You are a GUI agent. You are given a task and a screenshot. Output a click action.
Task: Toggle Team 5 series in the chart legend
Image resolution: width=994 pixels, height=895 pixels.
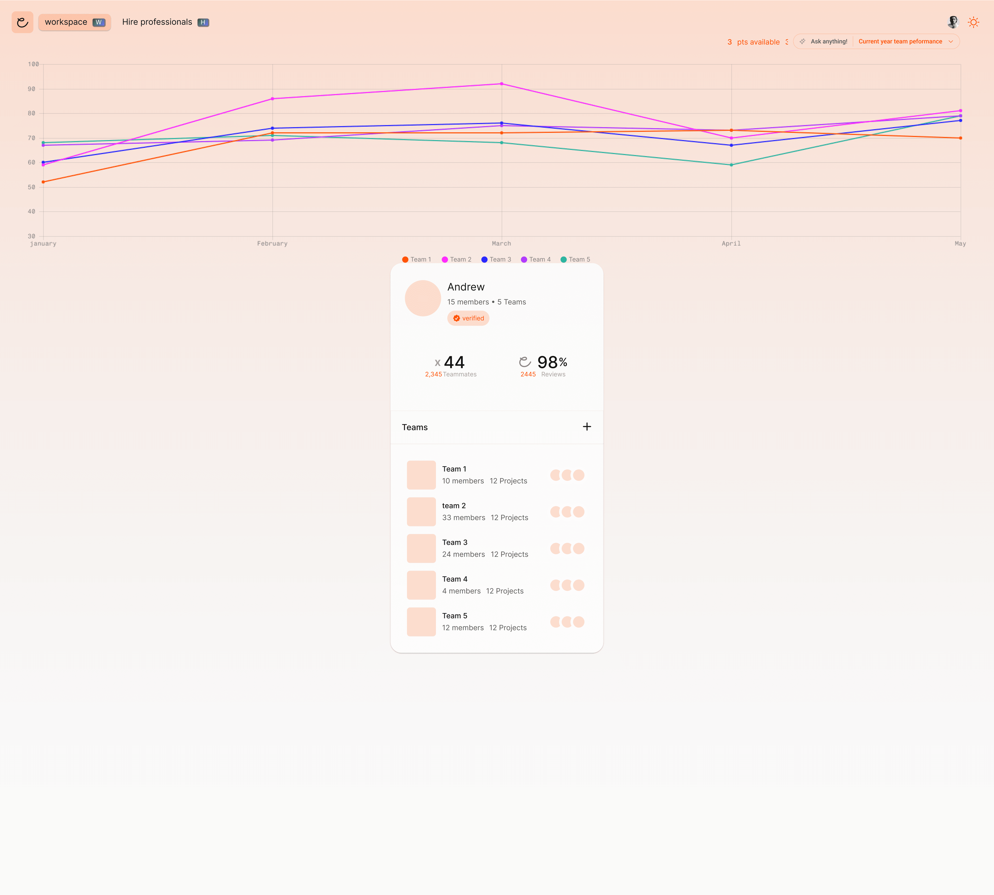575,260
